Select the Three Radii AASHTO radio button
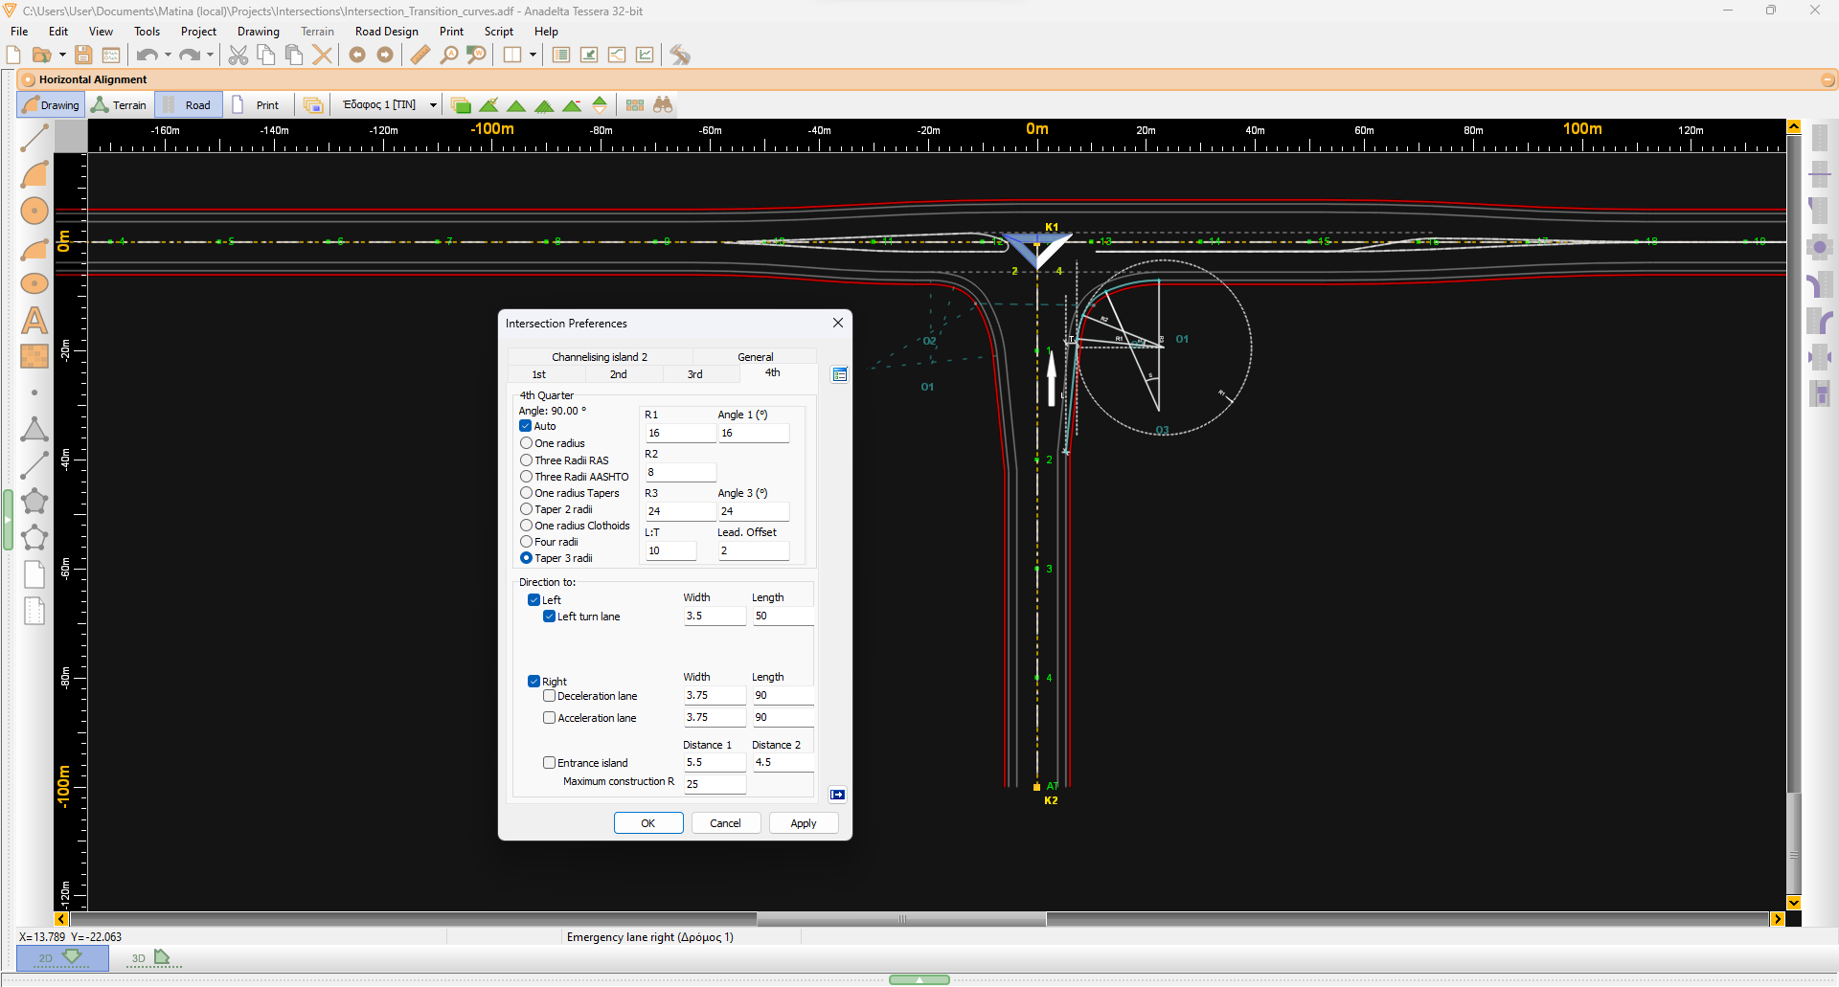This screenshot has width=1839, height=987. click(527, 477)
